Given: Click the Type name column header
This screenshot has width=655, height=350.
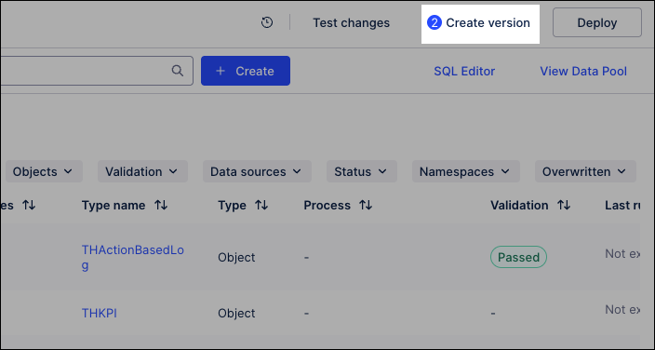Looking at the screenshot, I should [x=114, y=206].
